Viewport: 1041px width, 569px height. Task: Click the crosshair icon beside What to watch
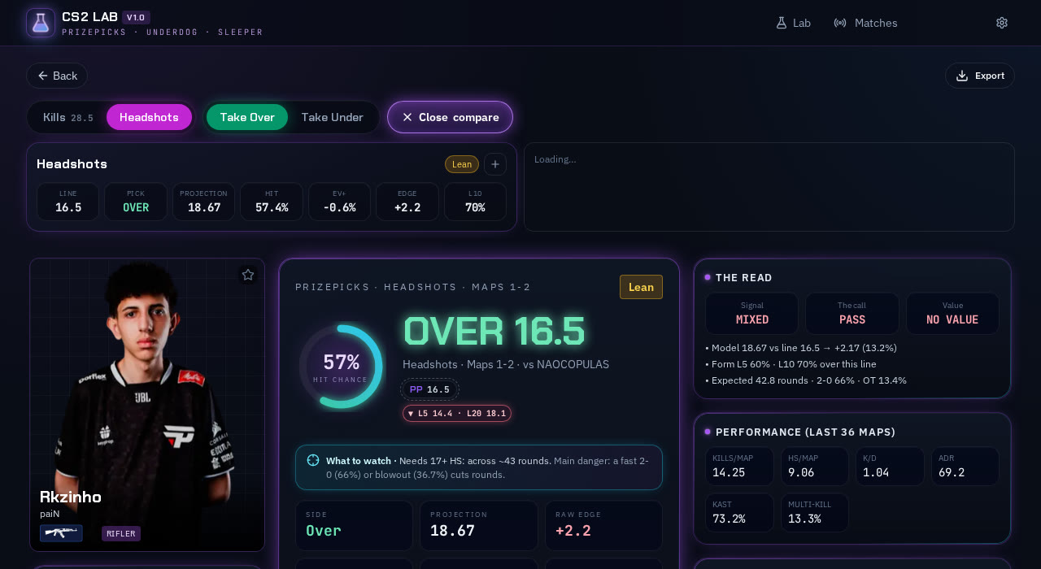[x=313, y=460]
